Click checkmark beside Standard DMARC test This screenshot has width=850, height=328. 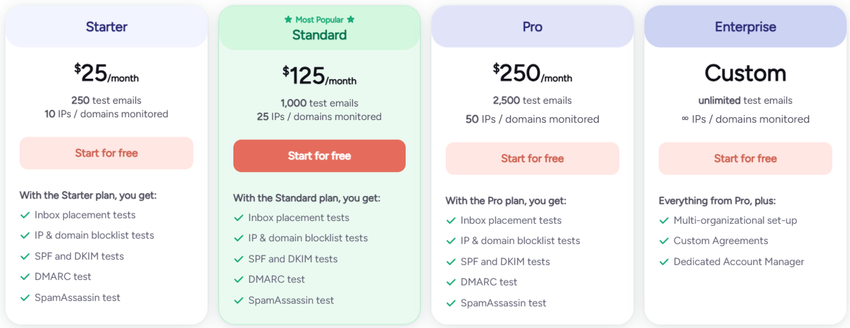pos(239,280)
